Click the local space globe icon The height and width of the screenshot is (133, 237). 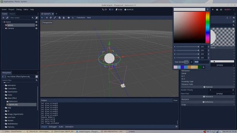click(x=69, y=18)
